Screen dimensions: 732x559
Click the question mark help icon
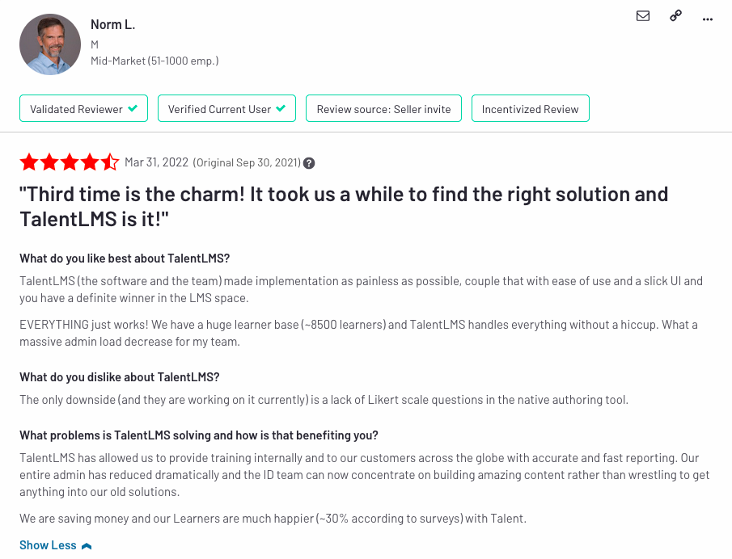pyautogui.click(x=309, y=163)
